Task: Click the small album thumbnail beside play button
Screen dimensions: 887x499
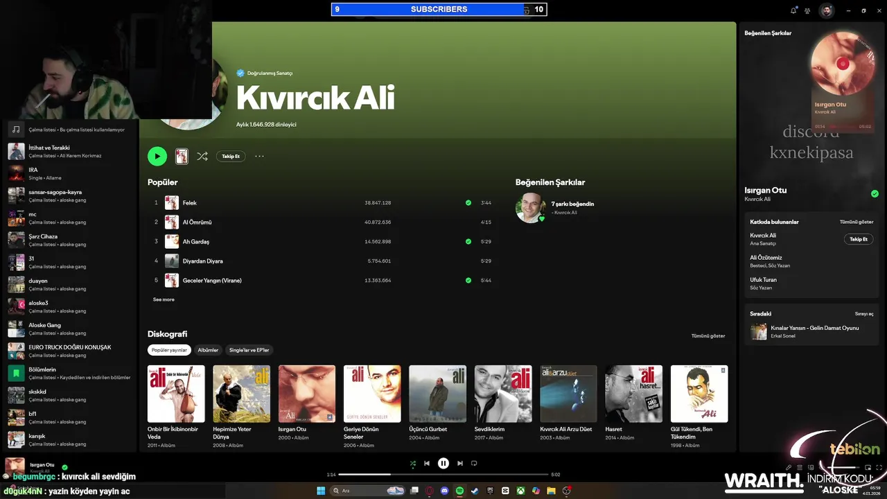Action: pos(182,156)
